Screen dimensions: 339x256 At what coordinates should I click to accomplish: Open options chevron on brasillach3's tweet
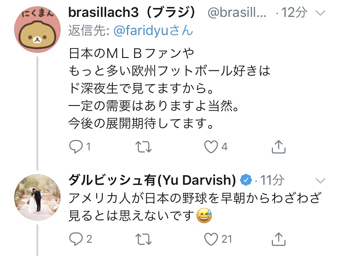point(320,13)
